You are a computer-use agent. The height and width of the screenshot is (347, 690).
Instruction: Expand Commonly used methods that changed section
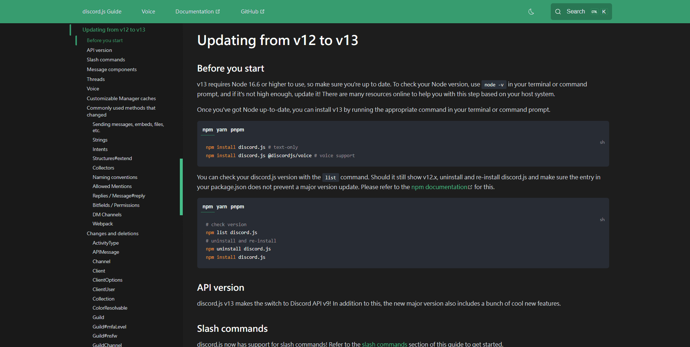121,111
